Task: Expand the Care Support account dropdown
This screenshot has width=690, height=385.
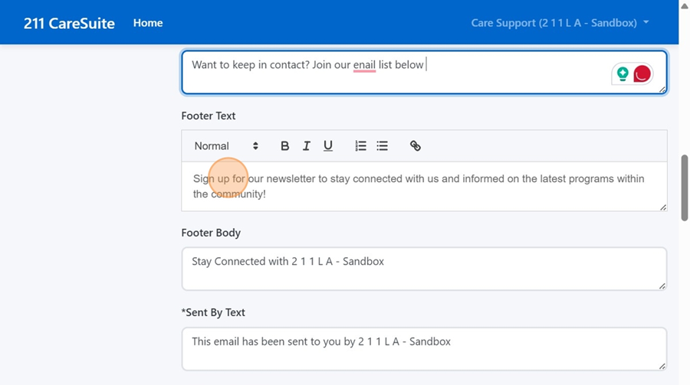Action: pos(560,23)
